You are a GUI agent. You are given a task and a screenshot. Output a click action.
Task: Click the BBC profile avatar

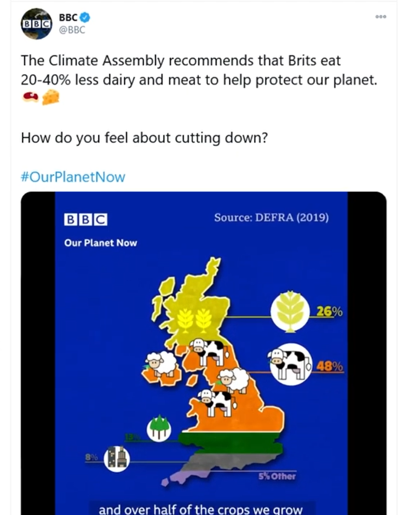point(36,24)
